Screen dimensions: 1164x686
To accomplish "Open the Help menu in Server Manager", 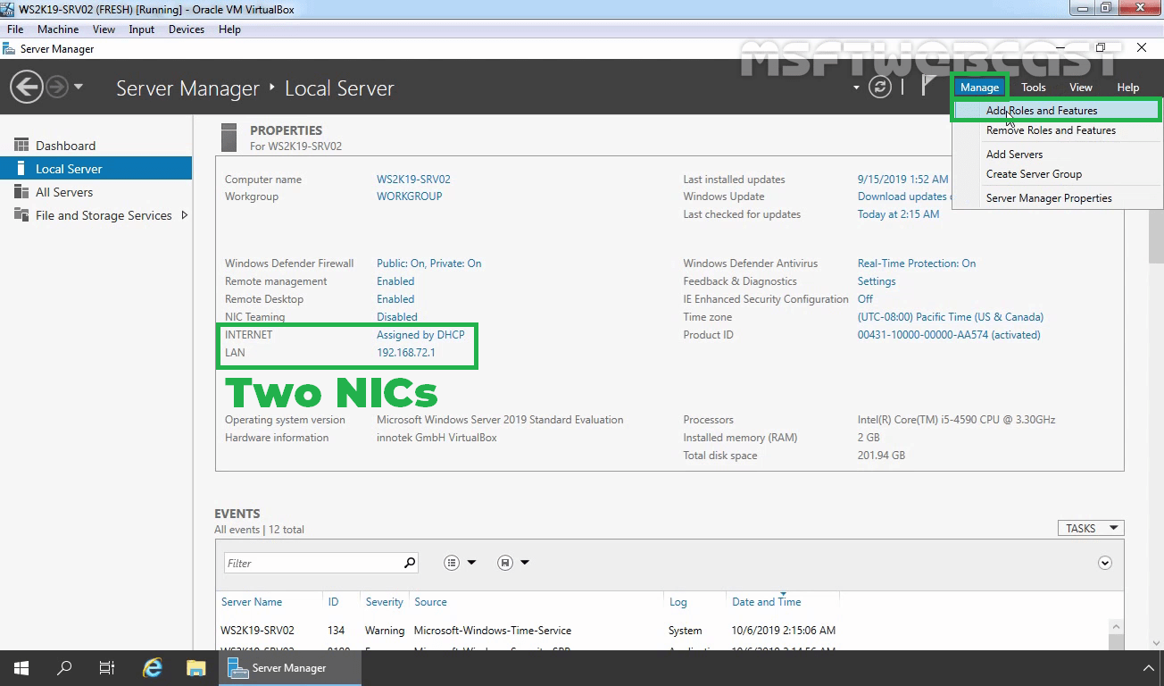I will point(1128,87).
